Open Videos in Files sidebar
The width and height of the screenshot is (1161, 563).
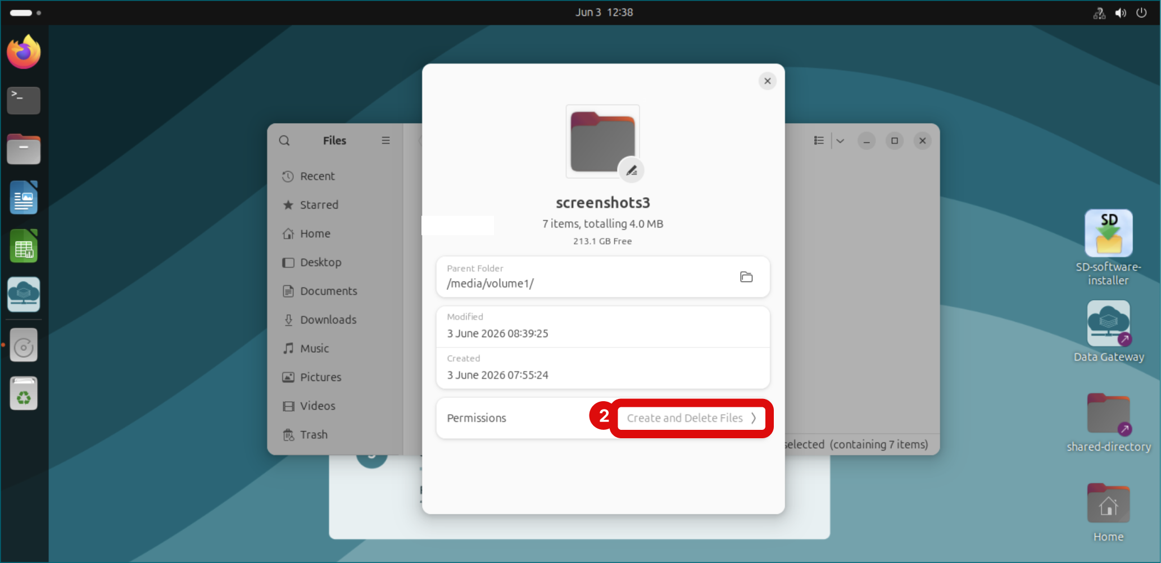coord(335,406)
